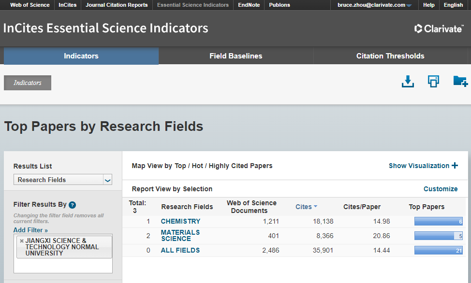This screenshot has width=471, height=283.
Task: Open Journal Citation Reports in top bar
Action: [x=117, y=5]
